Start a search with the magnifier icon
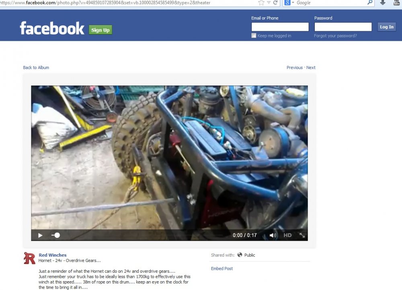 coord(369,3)
